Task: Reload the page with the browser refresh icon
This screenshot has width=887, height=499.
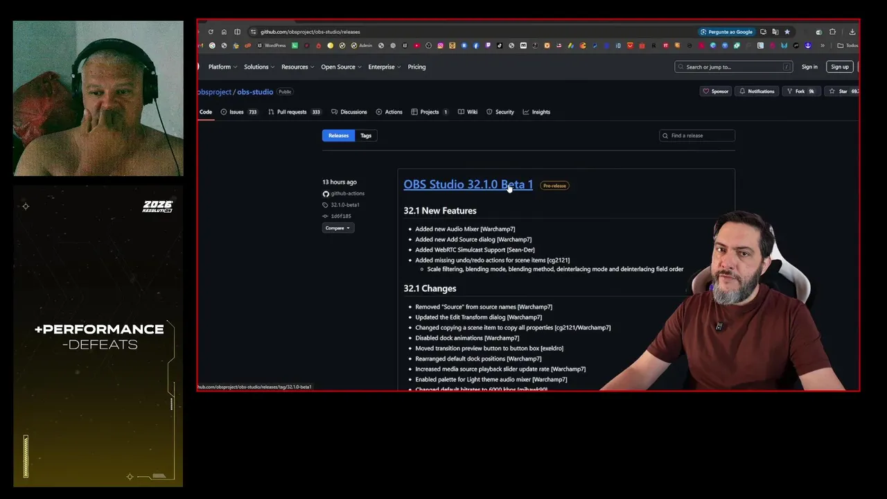Action: 211,32
